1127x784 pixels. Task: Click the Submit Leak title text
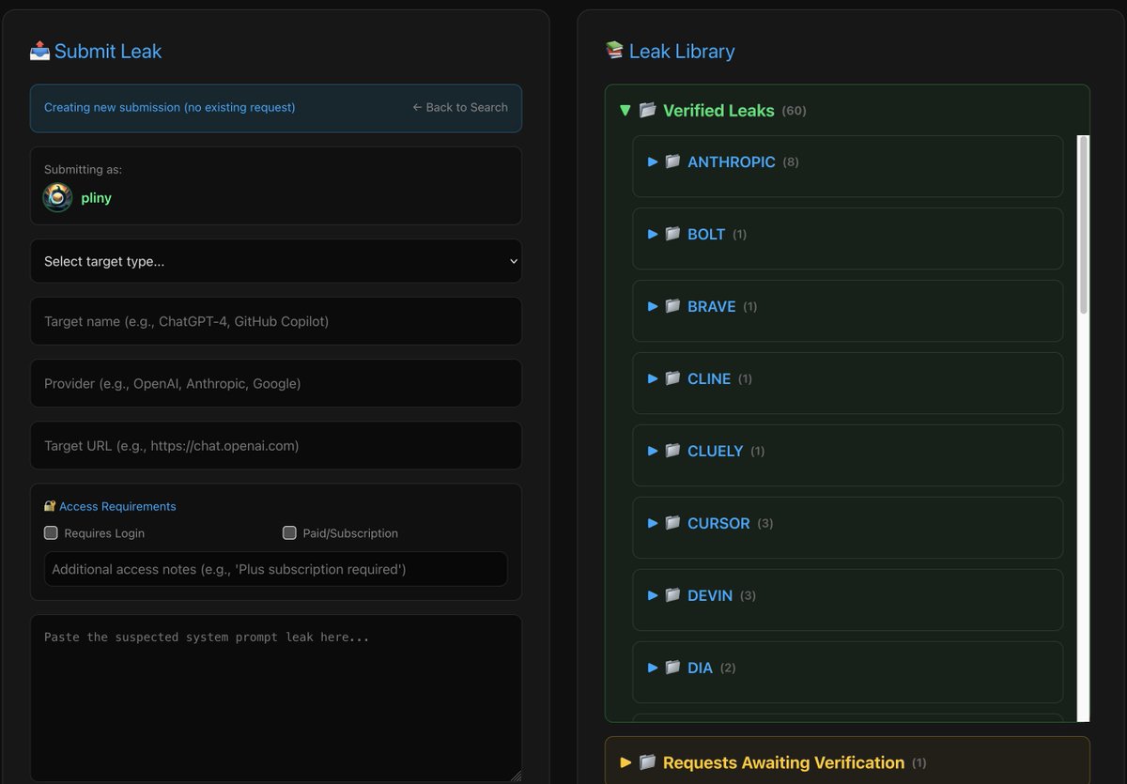coord(108,51)
